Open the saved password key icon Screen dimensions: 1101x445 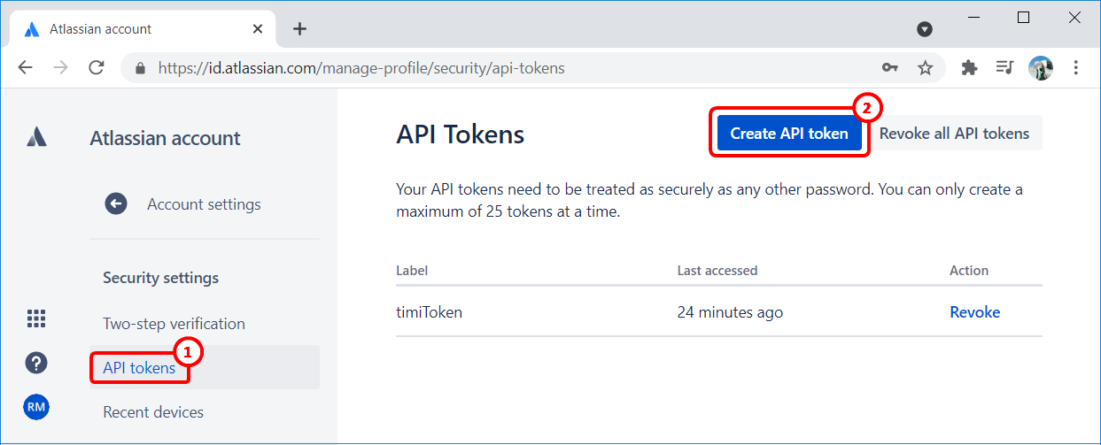[x=890, y=67]
